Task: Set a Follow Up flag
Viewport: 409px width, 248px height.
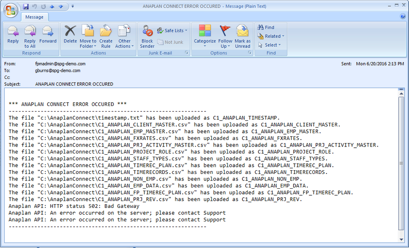Action: pos(225,36)
